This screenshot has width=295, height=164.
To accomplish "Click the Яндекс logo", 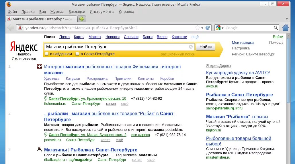I will click(x=24, y=47).
